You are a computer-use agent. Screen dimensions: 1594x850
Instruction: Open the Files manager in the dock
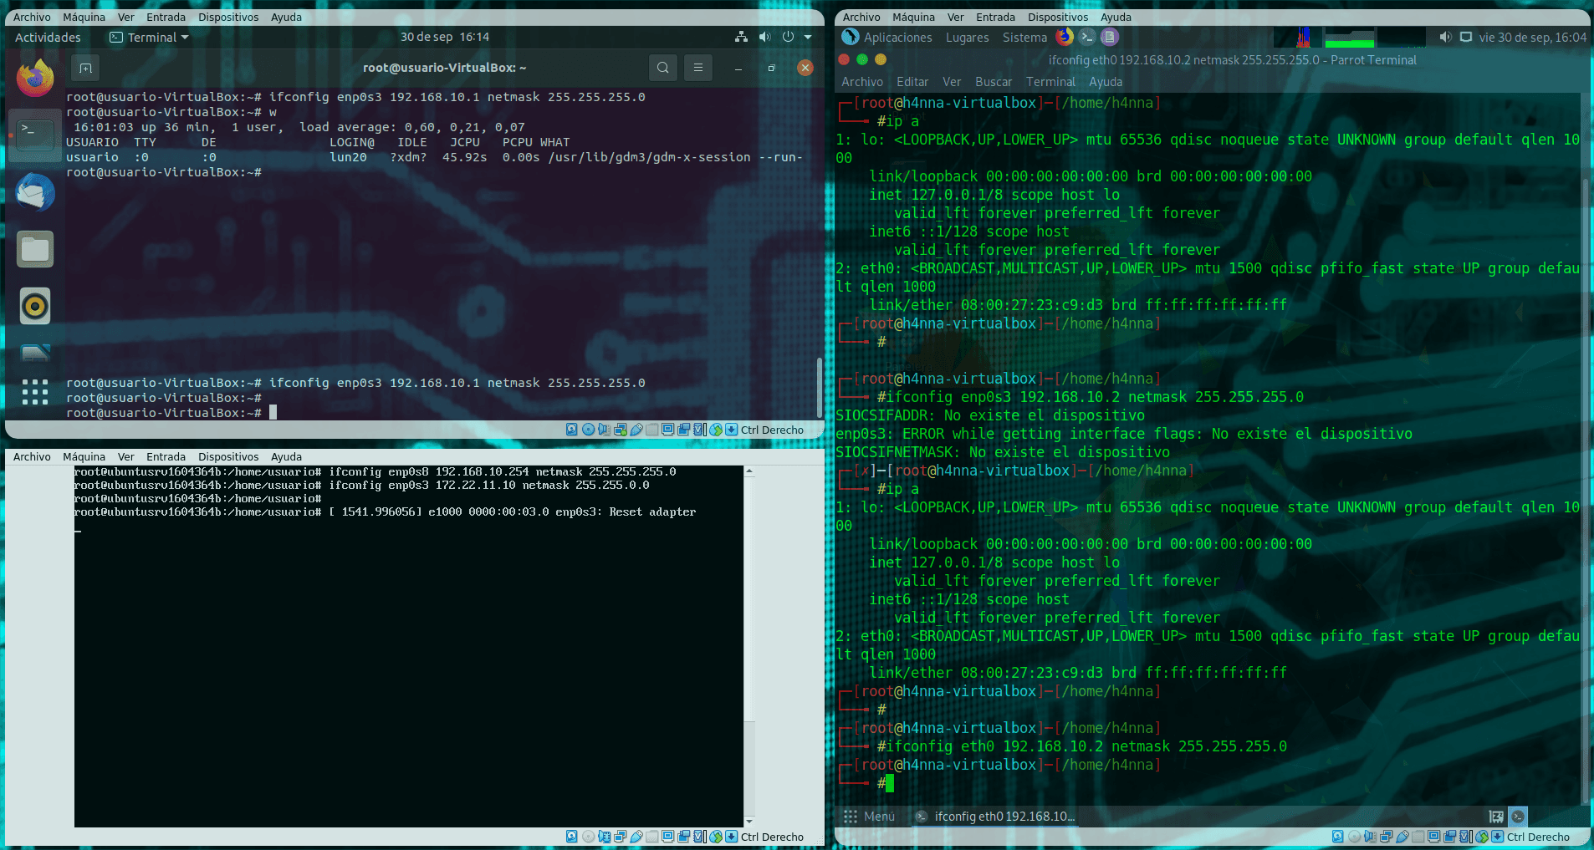pyautogui.click(x=35, y=249)
